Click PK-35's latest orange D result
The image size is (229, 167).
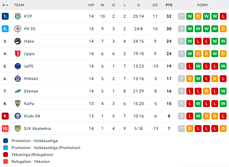click(223, 29)
